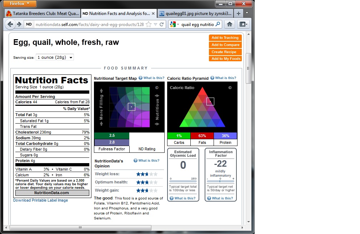This screenshot has width=360, height=234.
Task: Open the bookmarks menu button
Action: pyautogui.click(x=243, y=24)
